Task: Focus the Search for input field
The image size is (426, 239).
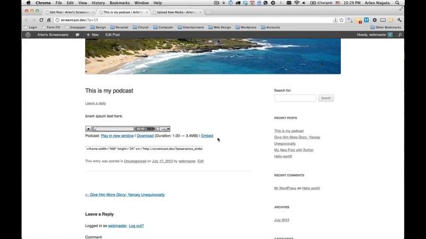Action: [x=296, y=98]
